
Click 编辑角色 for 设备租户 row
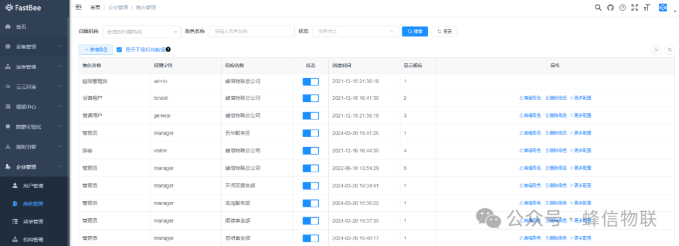[x=530, y=98]
